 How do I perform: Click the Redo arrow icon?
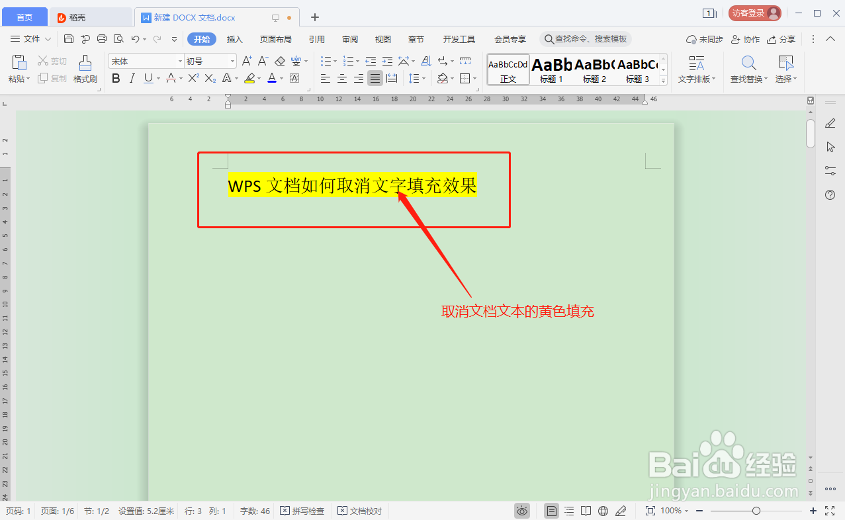[157, 39]
